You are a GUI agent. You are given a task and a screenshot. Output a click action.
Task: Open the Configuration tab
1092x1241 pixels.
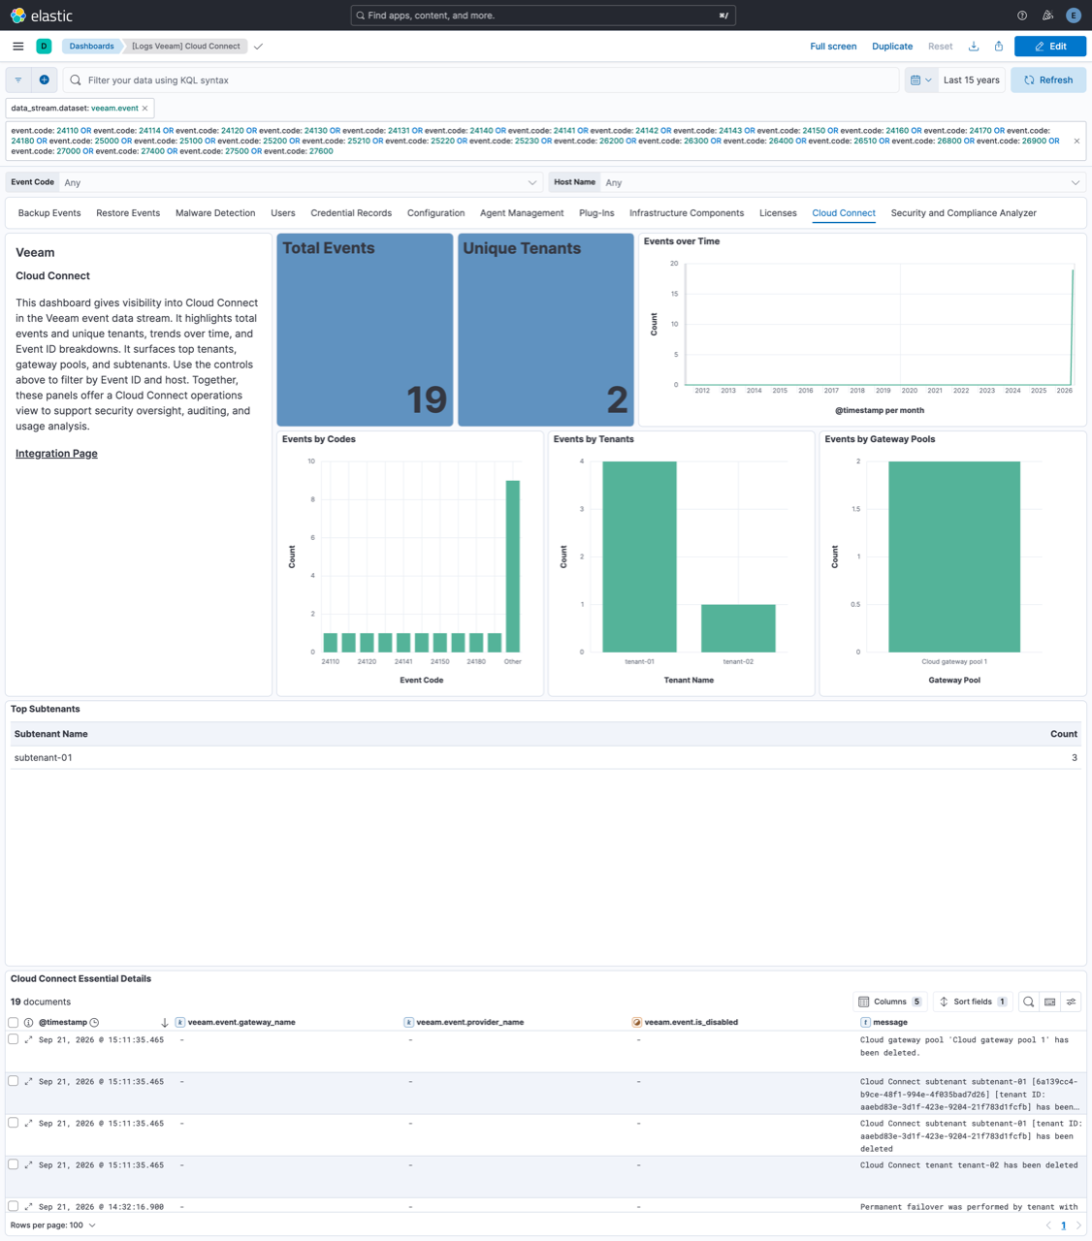click(x=435, y=213)
